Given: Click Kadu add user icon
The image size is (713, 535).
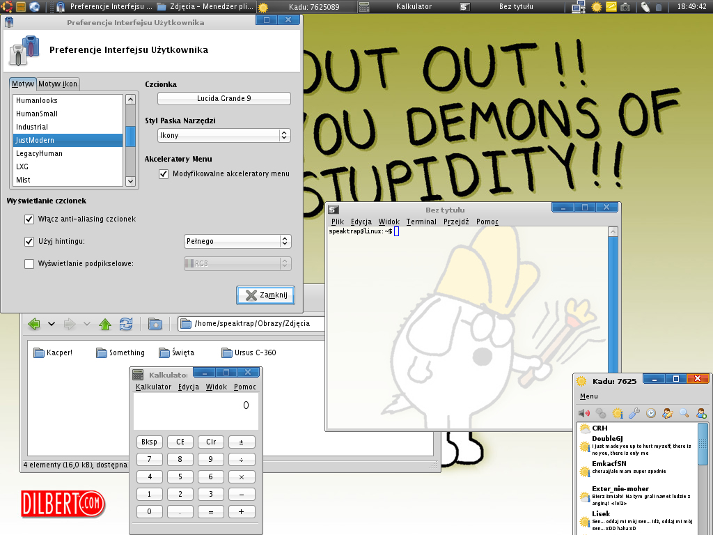Looking at the screenshot, I should pos(701,413).
